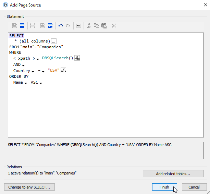Open the equals operator dropdown
Screen dimensions: 210x194
click(x=44, y=72)
